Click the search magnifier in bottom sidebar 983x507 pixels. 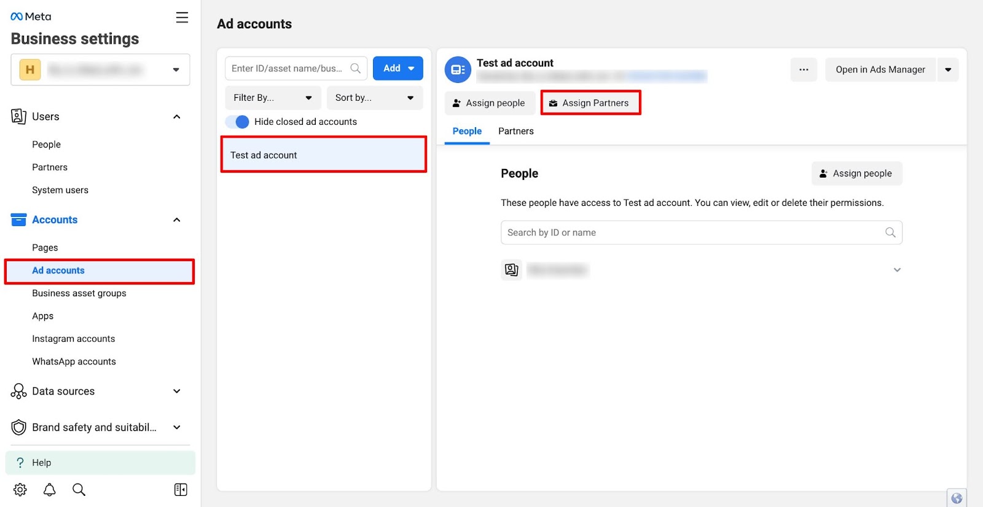point(79,490)
